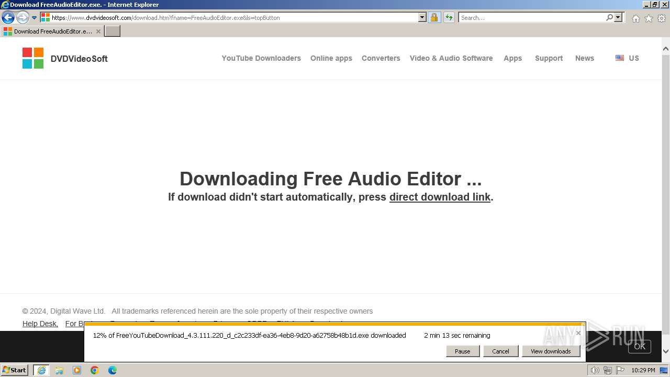Open Video & Audio Software menu

coord(451,58)
